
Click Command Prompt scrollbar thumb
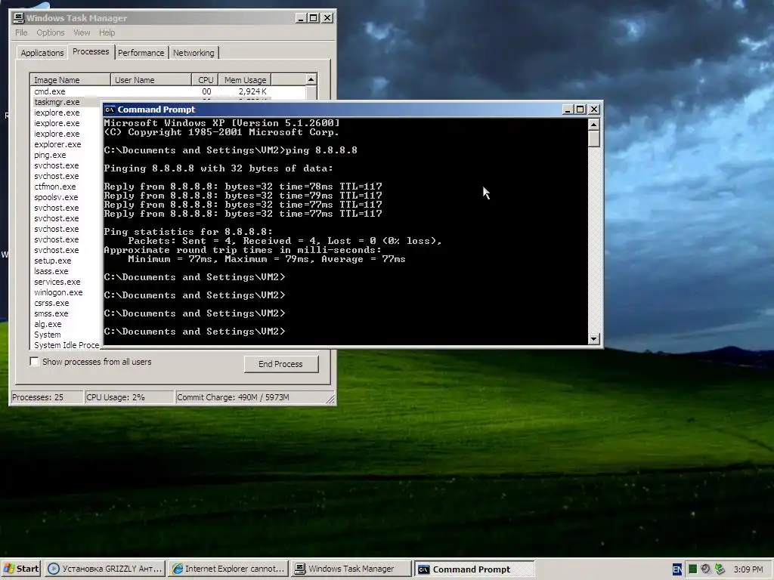coord(594,139)
